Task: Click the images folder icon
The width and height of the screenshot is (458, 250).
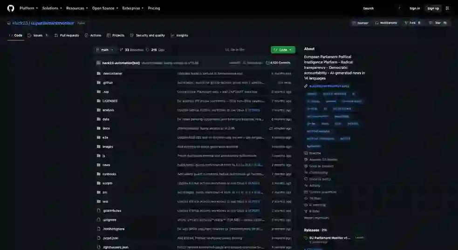Action: tap(98, 146)
